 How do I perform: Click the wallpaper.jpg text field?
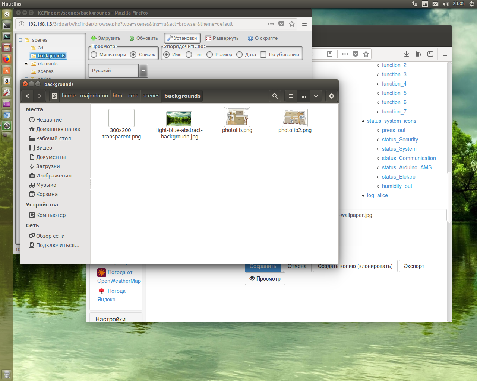tap(391, 215)
